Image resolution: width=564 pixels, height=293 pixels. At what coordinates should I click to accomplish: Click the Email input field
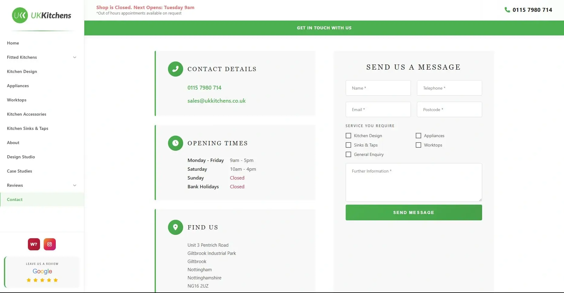point(378,110)
